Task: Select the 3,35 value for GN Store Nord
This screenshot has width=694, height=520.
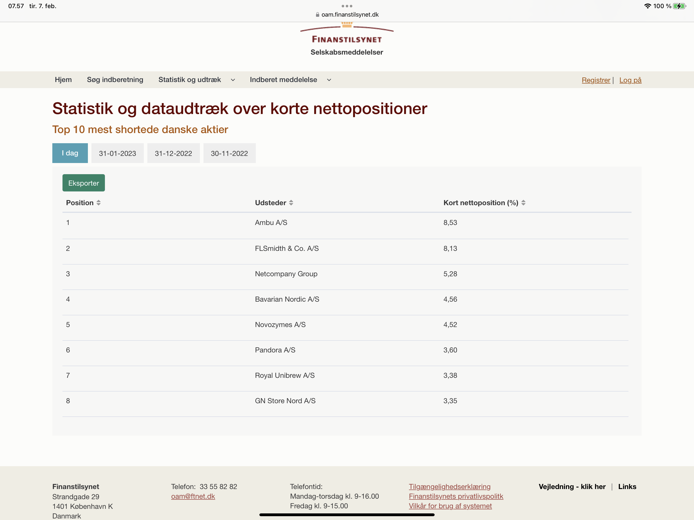Action: click(x=450, y=401)
